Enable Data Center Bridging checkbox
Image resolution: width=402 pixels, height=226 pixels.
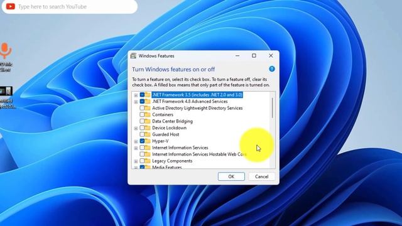142,121
